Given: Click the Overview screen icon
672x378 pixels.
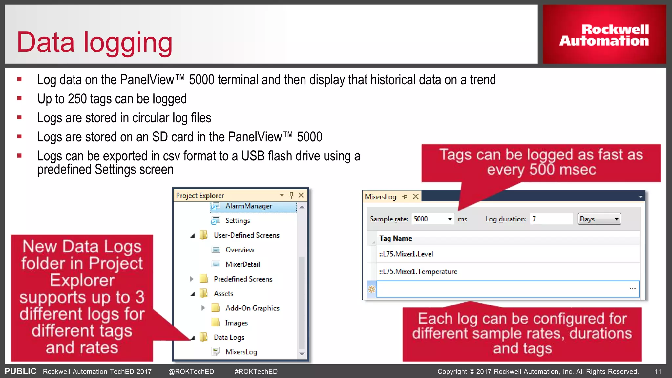Looking at the screenshot, I should click(x=216, y=250).
